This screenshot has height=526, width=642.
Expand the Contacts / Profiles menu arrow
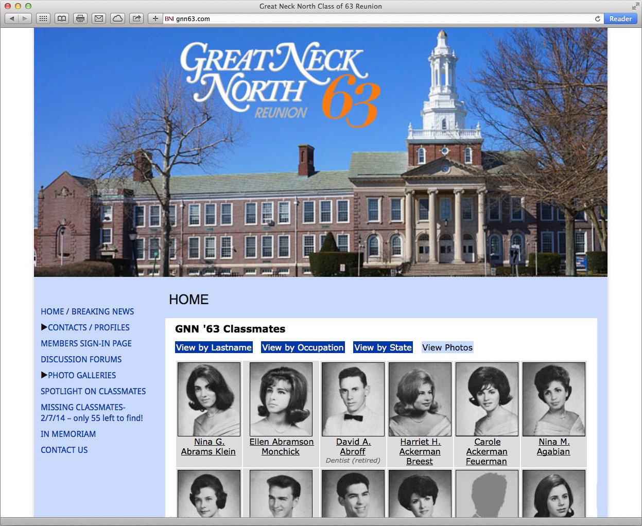(x=44, y=327)
